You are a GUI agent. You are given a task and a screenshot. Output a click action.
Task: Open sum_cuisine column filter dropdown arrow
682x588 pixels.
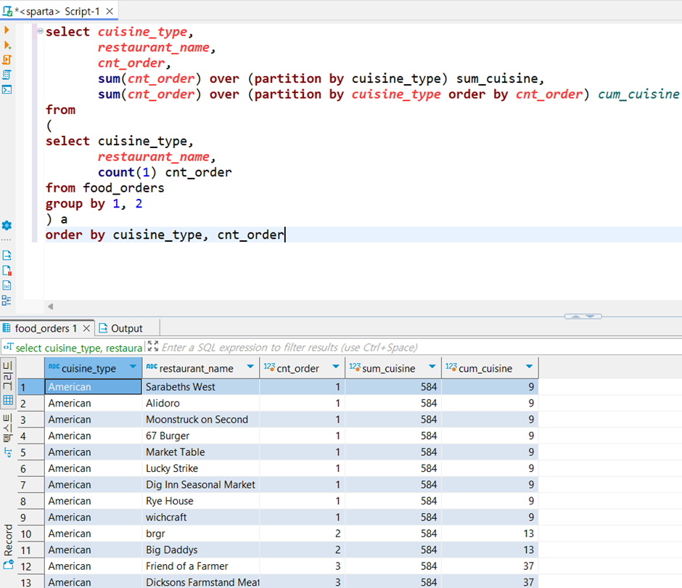432,367
